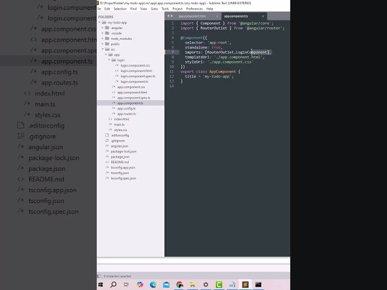Screen dimensions: 387x290
Task: Click the node_modules folder icon
Action: (x=107, y=39)
